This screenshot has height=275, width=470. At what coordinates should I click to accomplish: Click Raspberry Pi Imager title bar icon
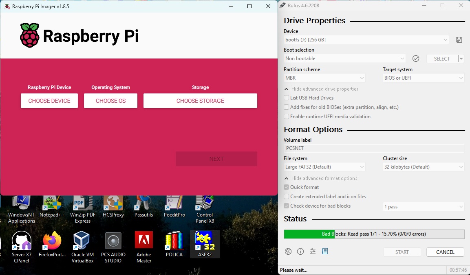pyautogui.click(x=7, y=6)
